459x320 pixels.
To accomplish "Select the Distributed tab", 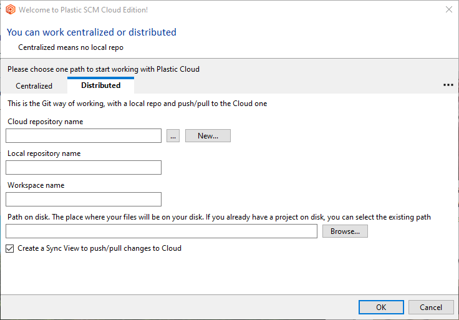I will tap(100, 85).
